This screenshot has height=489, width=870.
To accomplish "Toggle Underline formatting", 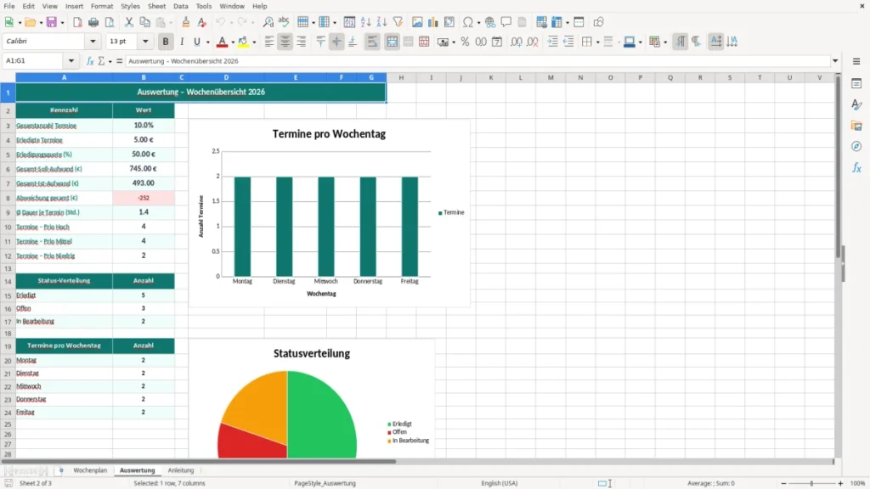I will coord(197,42).
